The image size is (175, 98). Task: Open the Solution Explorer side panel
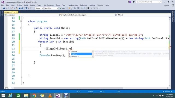(x=173, y=16)
